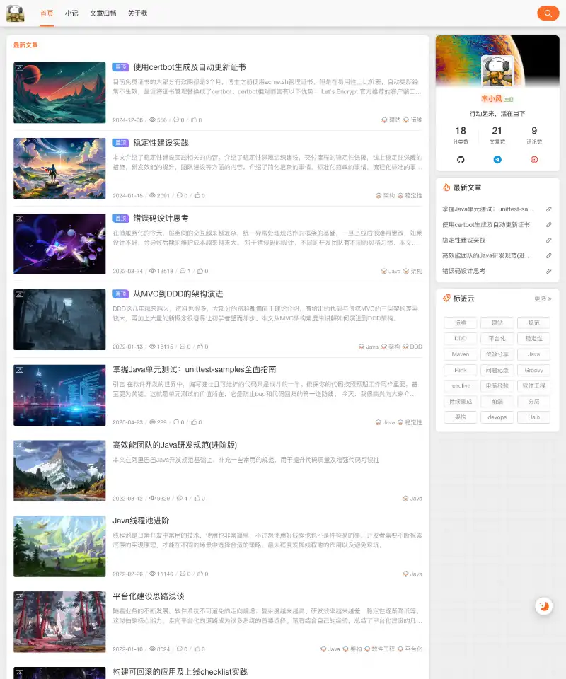Click the author name 木小风
This screenshot has height=679, width=566.
point(492,99)
